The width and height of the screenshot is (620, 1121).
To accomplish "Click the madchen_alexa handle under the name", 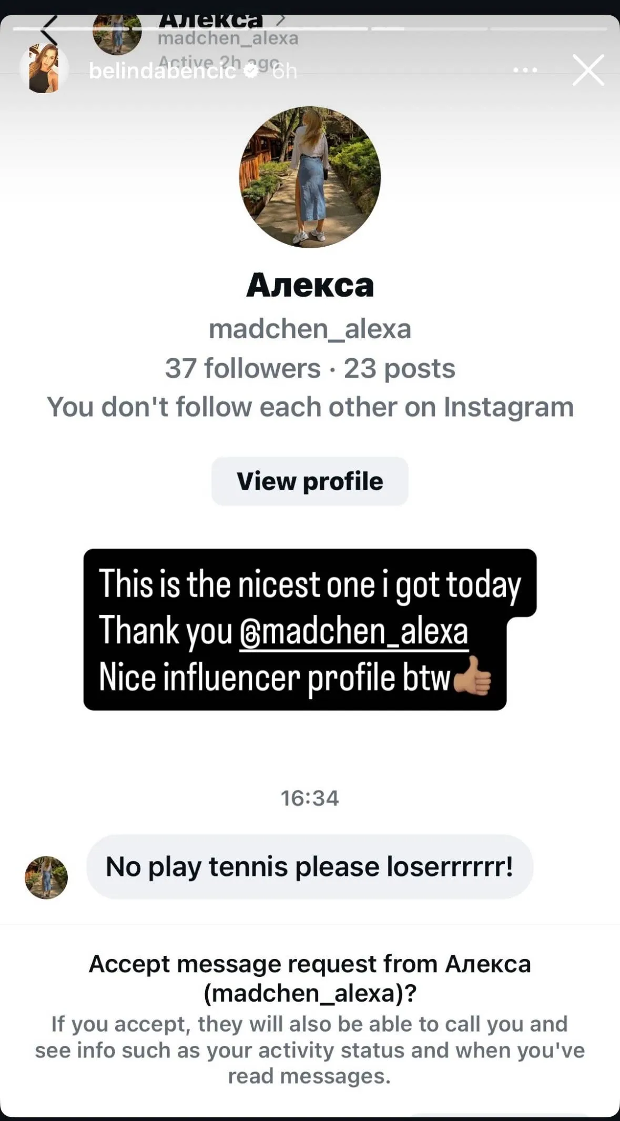I will pos(310,329).
